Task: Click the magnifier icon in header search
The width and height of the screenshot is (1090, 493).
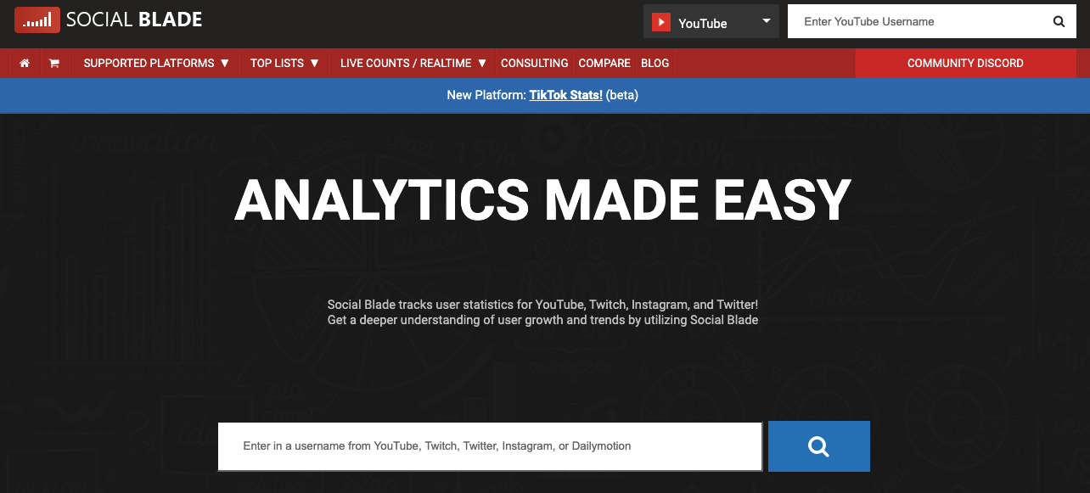Action: (x=1059, y=22)
